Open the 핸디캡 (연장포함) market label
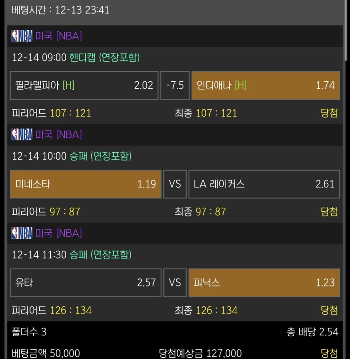 [105, 57]
